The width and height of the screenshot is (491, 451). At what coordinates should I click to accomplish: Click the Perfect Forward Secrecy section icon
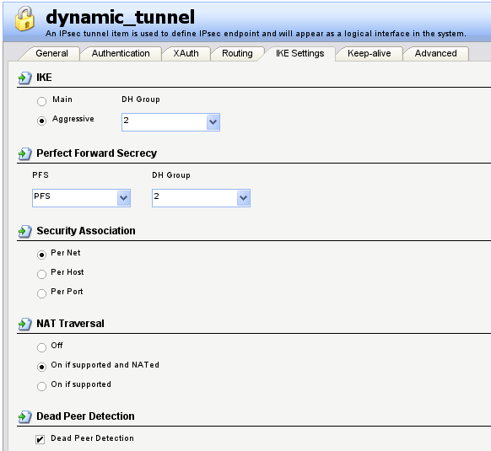point(25,153)
